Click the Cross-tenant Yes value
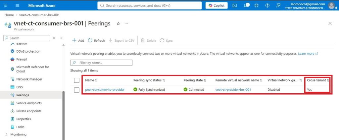 tap(310, 89)
